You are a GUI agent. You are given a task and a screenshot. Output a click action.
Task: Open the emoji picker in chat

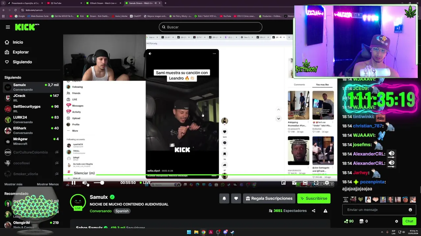(410, 210)
